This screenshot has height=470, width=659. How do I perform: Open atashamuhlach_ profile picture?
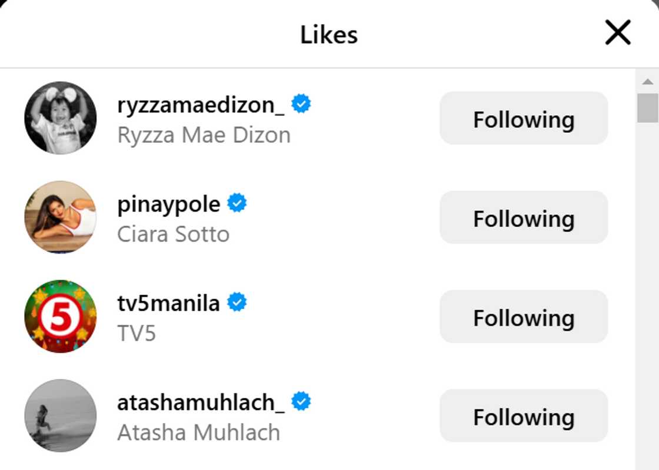pyautogui.click(x=61, y=415)
